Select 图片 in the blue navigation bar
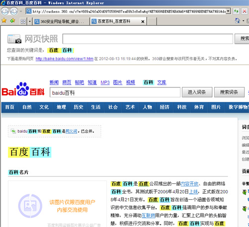Image resolution: width=249 pixels, height=227 pixels. tap(216, 107)
